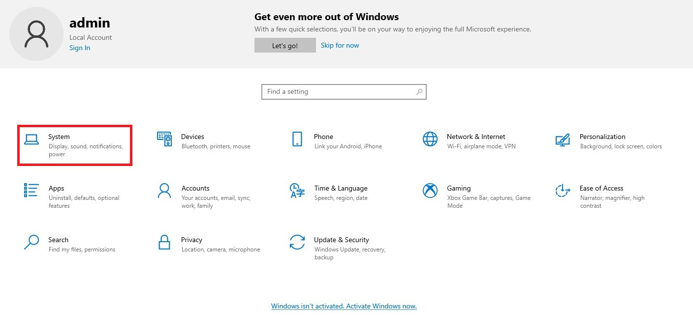This screenshot has width=693, height=333.
Task: Open Accounts person icon
Action: pyautogui.click(x=164, y=191)
